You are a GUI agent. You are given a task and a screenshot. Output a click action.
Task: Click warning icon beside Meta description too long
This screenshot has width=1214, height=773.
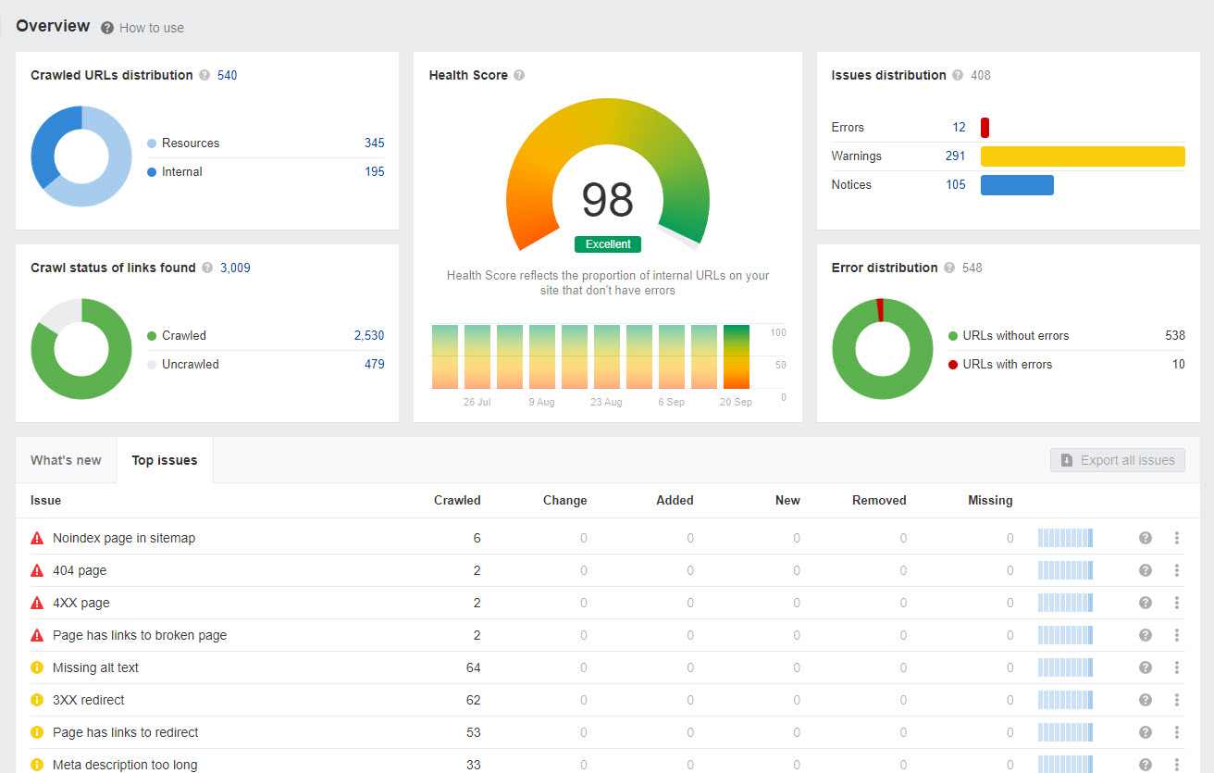(37, 765)
